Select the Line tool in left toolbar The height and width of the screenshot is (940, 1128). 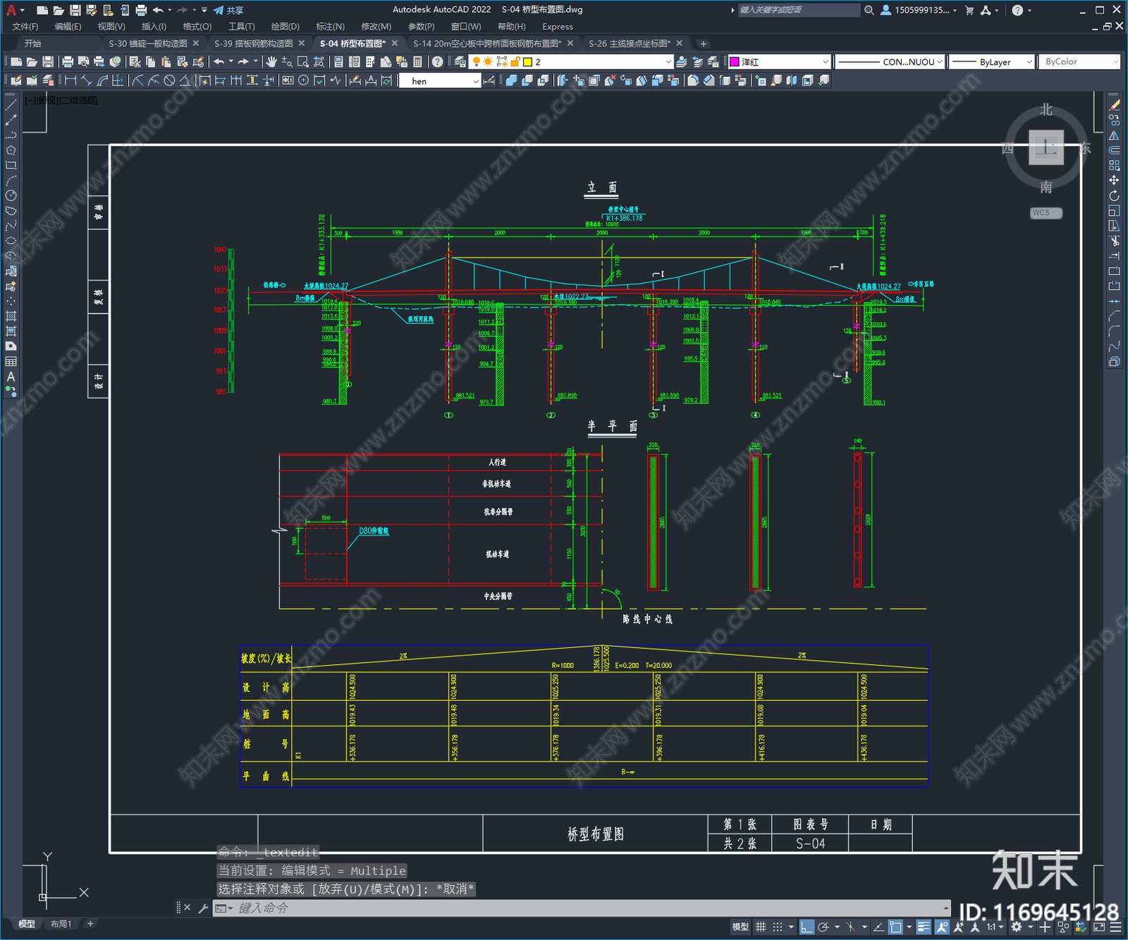click(11, 105)
